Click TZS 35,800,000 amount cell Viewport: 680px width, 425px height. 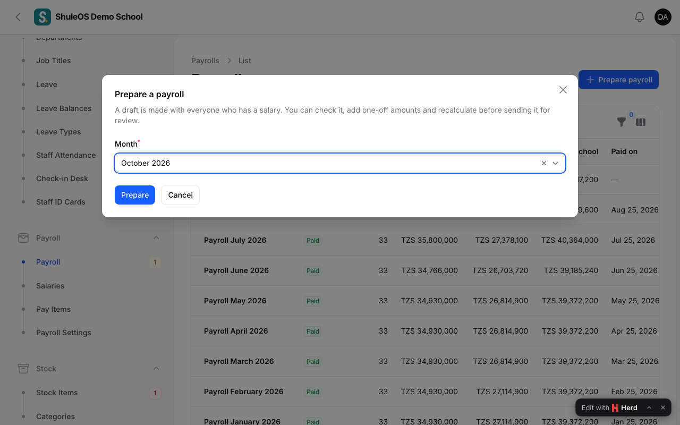coord(429,240)
